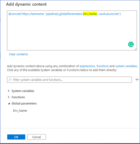Click highlighted Env_Name in the expression

(90, 14)
